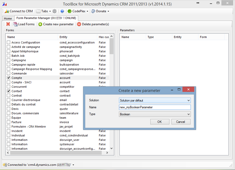Open the settings gear in toolbar

[x=54, y=11]
